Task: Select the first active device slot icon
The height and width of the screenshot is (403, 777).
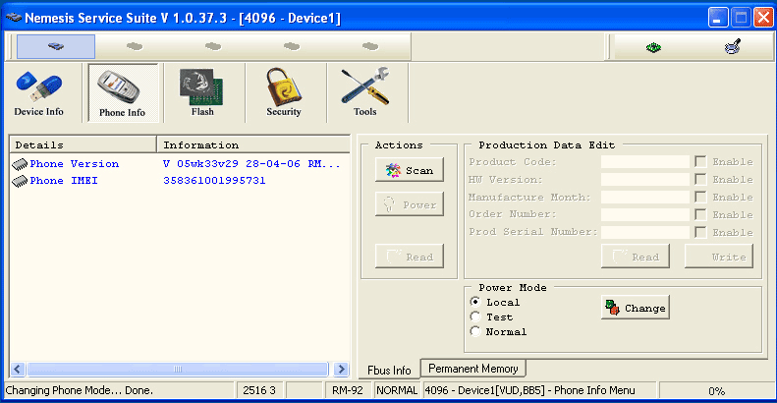Action: (x=56, y=46)
